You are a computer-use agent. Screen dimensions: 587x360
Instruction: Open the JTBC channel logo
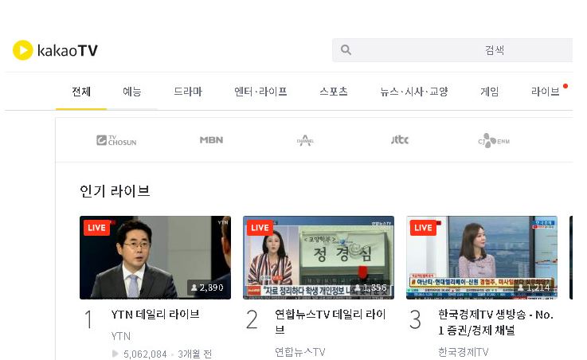(400, 140)
